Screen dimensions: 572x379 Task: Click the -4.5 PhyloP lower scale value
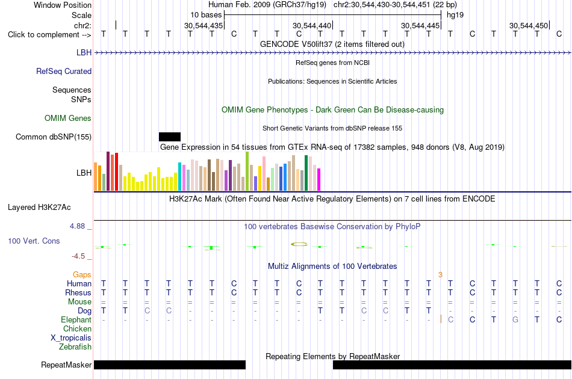78,256
